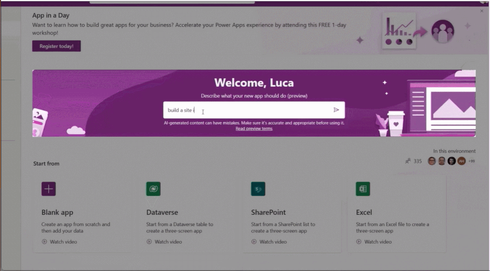The width and height of the screenshot is (490, 271).
Task: Watch video for Dataverse
Action: [164, 242]
